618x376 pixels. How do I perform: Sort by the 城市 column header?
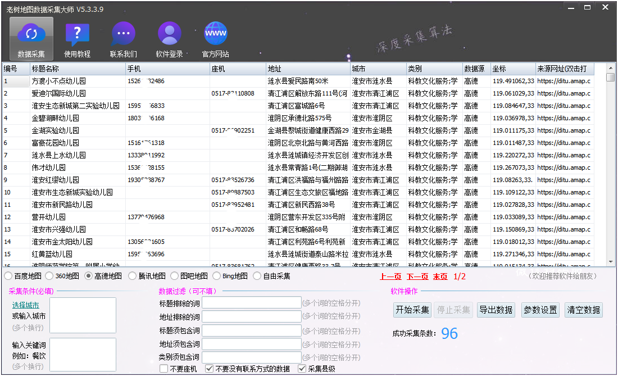pos(378,69)
